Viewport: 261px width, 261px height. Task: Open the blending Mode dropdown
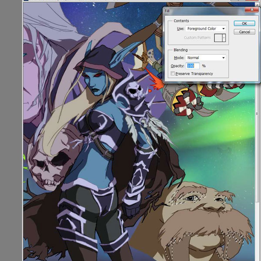206,58
